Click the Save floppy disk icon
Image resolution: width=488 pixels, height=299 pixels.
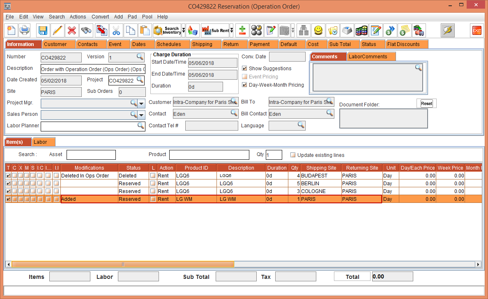pyautogui.click(x=43, y=30)
